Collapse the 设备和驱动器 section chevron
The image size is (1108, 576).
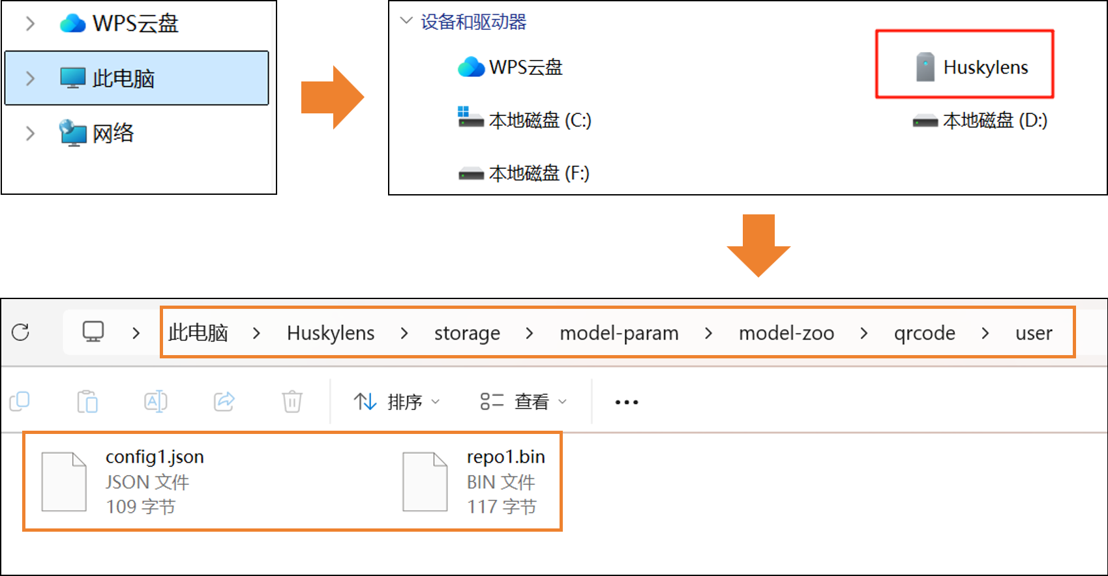[x=406, y=21]
